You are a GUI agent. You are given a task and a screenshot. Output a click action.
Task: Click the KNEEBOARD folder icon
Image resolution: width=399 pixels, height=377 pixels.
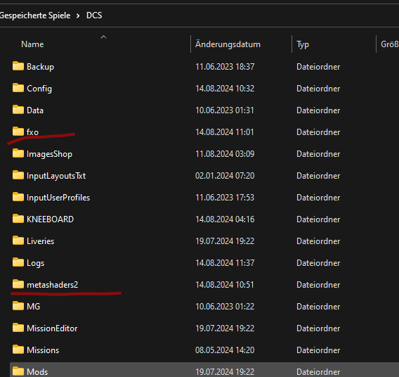click(18, 219)
